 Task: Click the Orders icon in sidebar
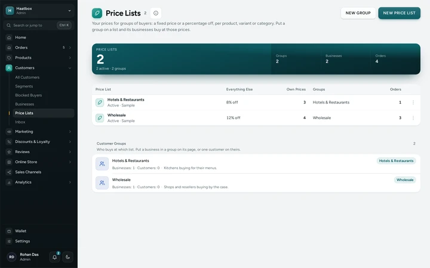click(9, 48)
